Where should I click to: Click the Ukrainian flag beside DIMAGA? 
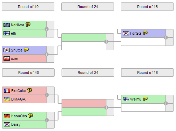(7, 99)
